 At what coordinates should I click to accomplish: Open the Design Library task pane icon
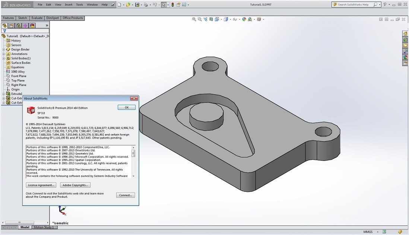(x=405, y=39)
